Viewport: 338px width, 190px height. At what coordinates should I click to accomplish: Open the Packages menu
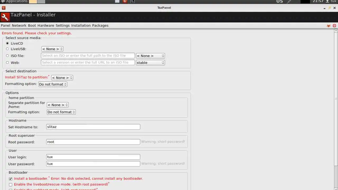click(100, 26)
